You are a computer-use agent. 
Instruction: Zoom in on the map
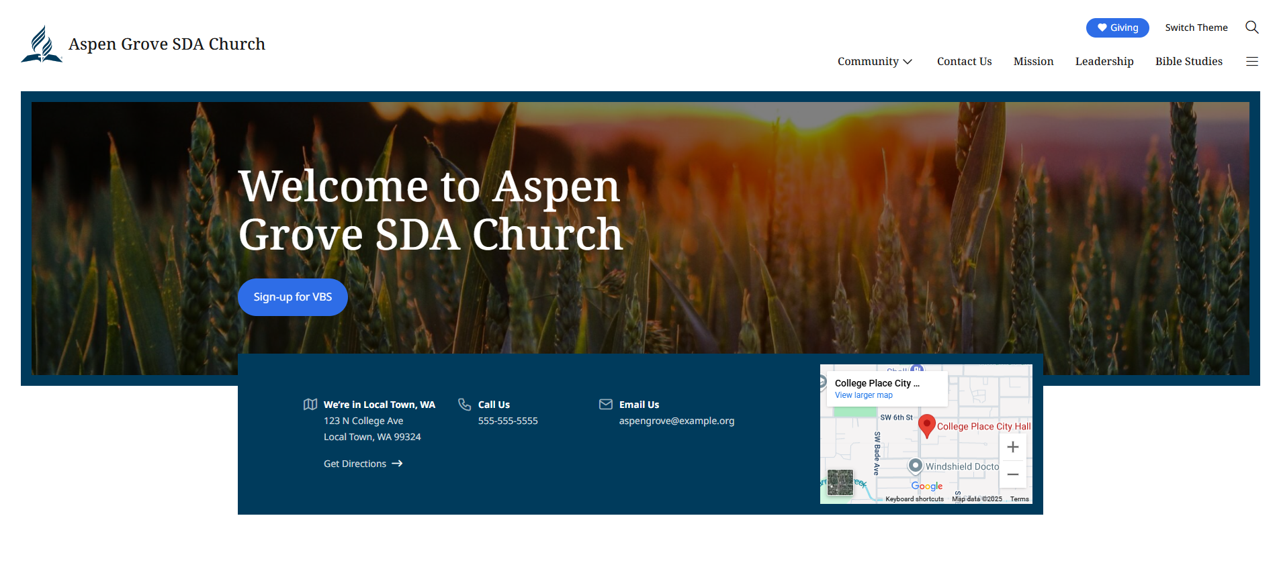[1013, 447]
